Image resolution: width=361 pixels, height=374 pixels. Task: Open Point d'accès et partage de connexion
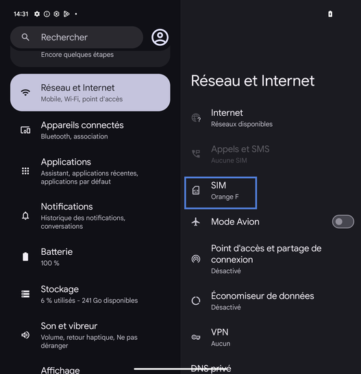pos(271,259)
